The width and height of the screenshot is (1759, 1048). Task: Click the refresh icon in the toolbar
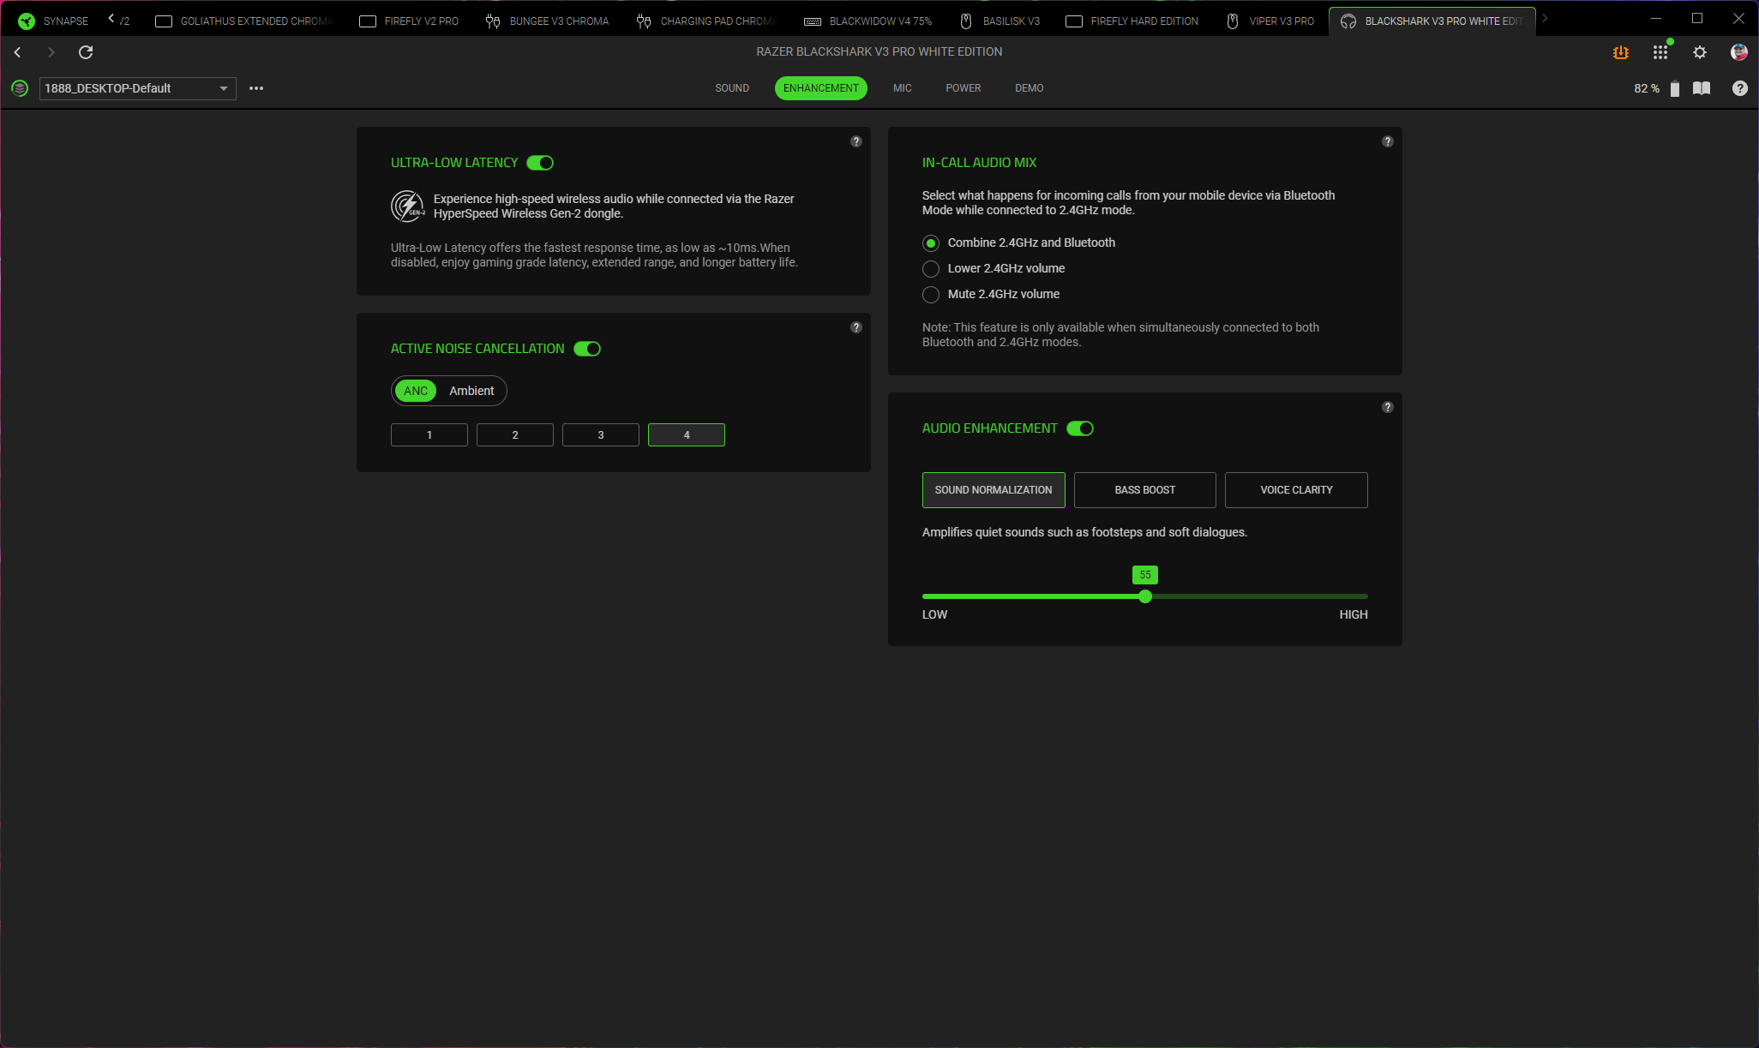coord(86,52)
